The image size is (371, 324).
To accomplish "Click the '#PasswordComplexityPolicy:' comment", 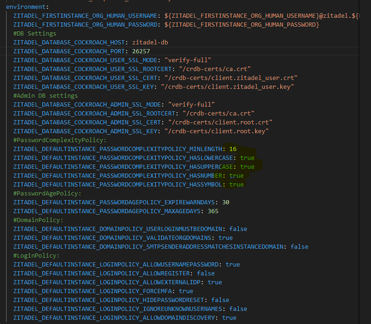I will click(60, 140).
